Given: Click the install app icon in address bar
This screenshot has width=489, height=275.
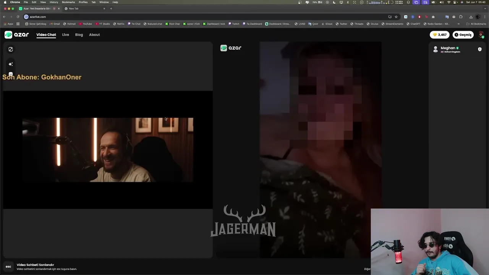Looking at the screenshot, I should [x=390, y=17].
